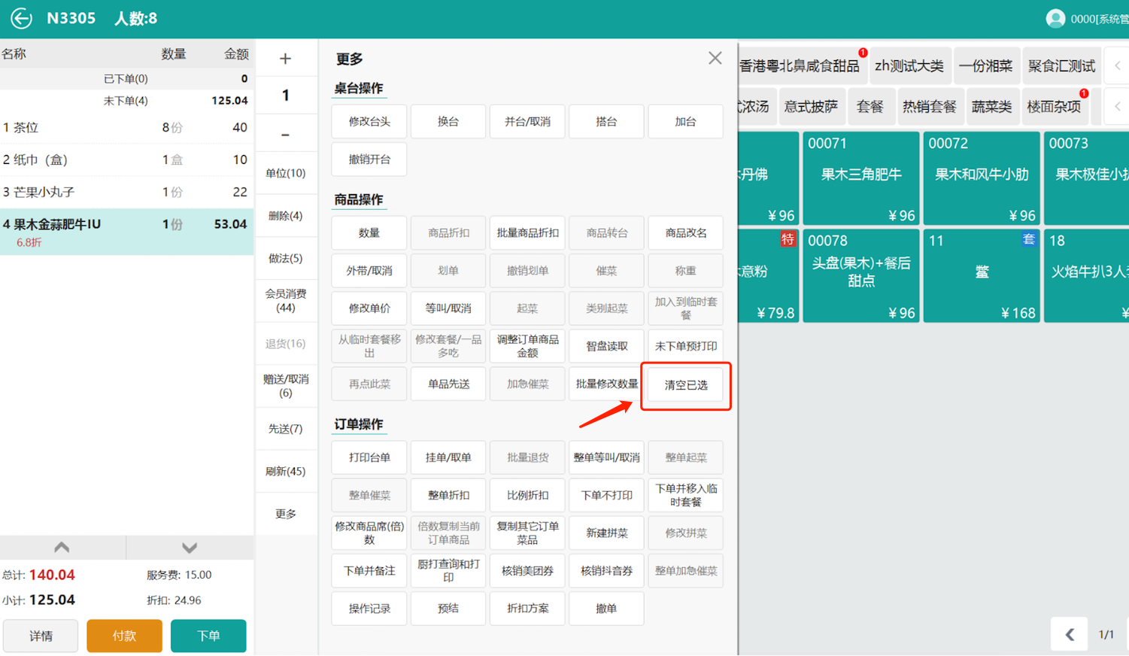This screenshot has height=656, width=1129.
Task: Add dish 00072 果木和风牛小肋
Action: pyautogui.click(x=982, y=178)
